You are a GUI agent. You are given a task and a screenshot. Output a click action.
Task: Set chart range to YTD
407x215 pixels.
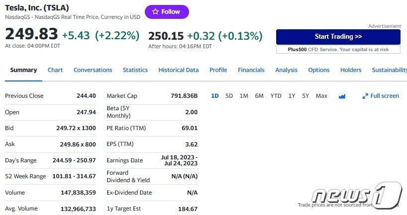[x=276, y=96]
